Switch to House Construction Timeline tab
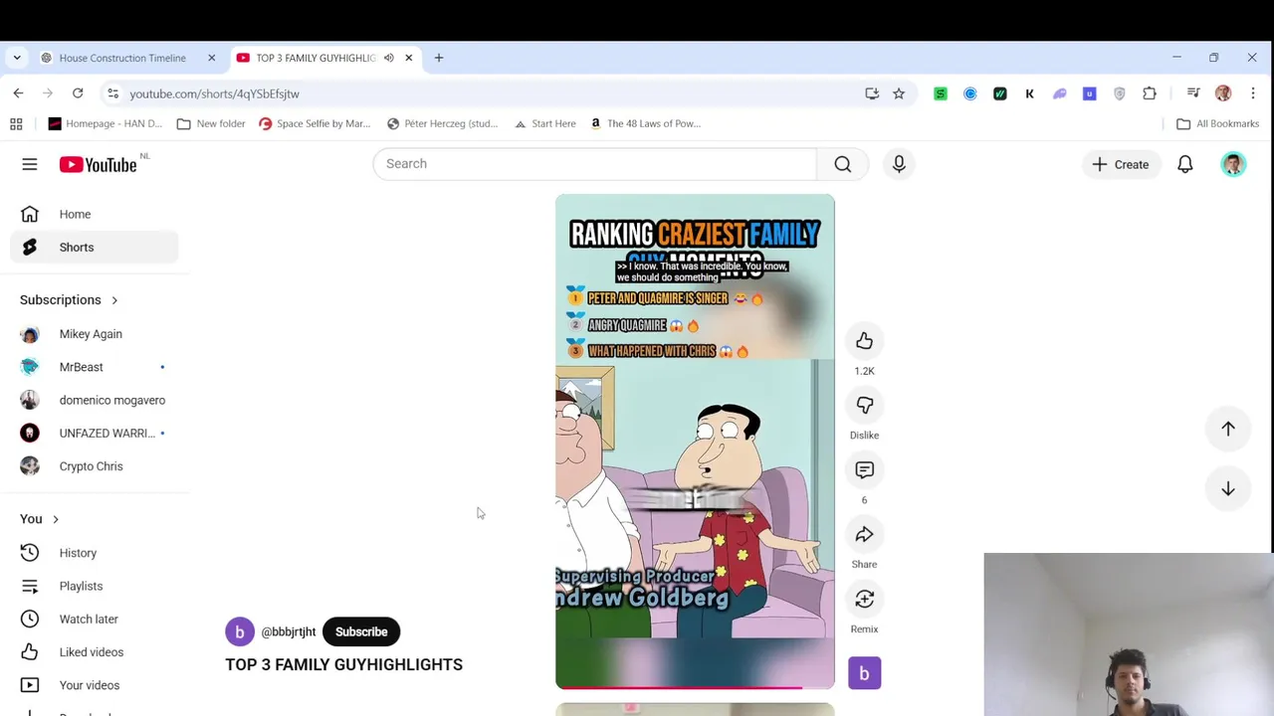The image size is (1274, 716). 122,58
